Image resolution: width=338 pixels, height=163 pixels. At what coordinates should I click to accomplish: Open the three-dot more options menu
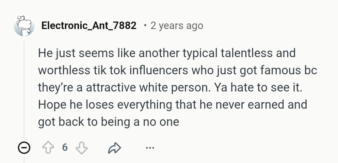tap(150, 148)
